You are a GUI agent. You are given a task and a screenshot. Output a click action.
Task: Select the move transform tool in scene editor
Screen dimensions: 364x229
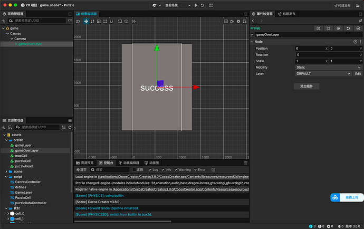coord(86,21)
